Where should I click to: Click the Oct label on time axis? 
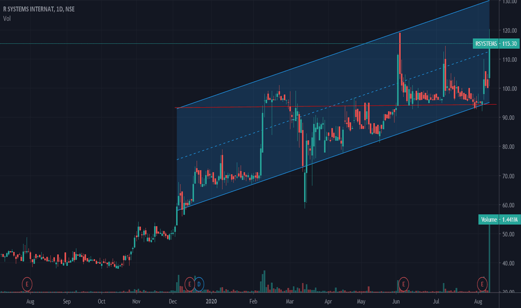click(x=101, y=301)
